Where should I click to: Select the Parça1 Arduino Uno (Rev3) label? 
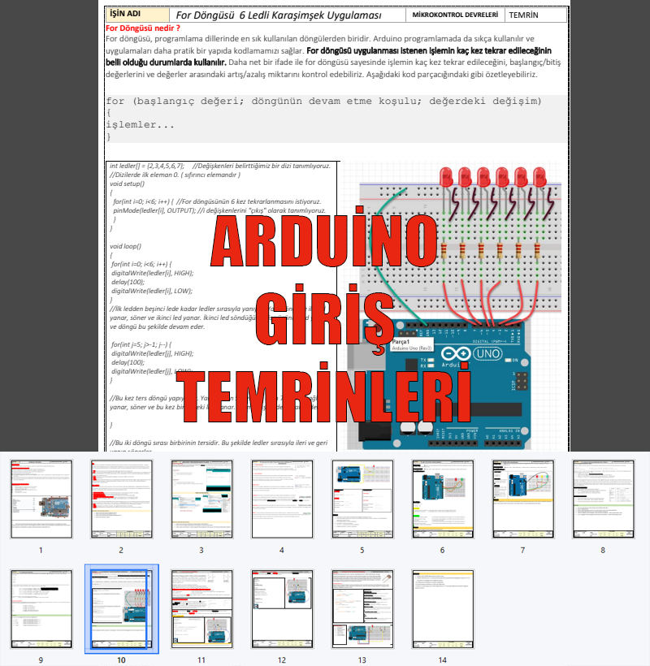coord(413,344)
